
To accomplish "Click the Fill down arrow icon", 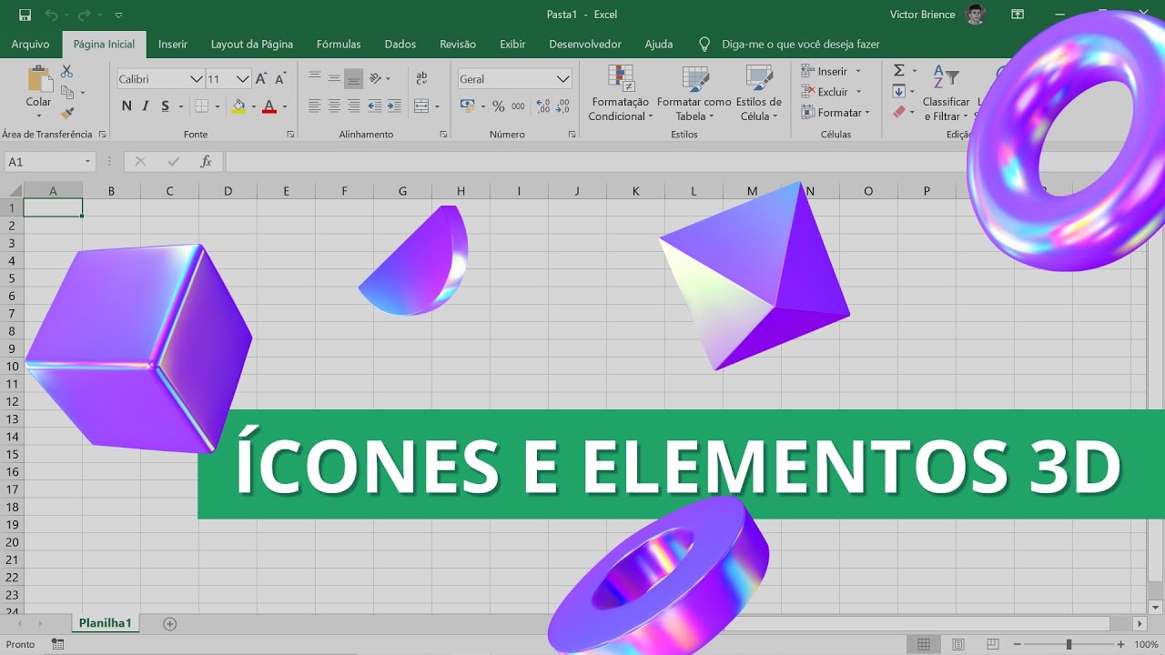I will [899, 92].
